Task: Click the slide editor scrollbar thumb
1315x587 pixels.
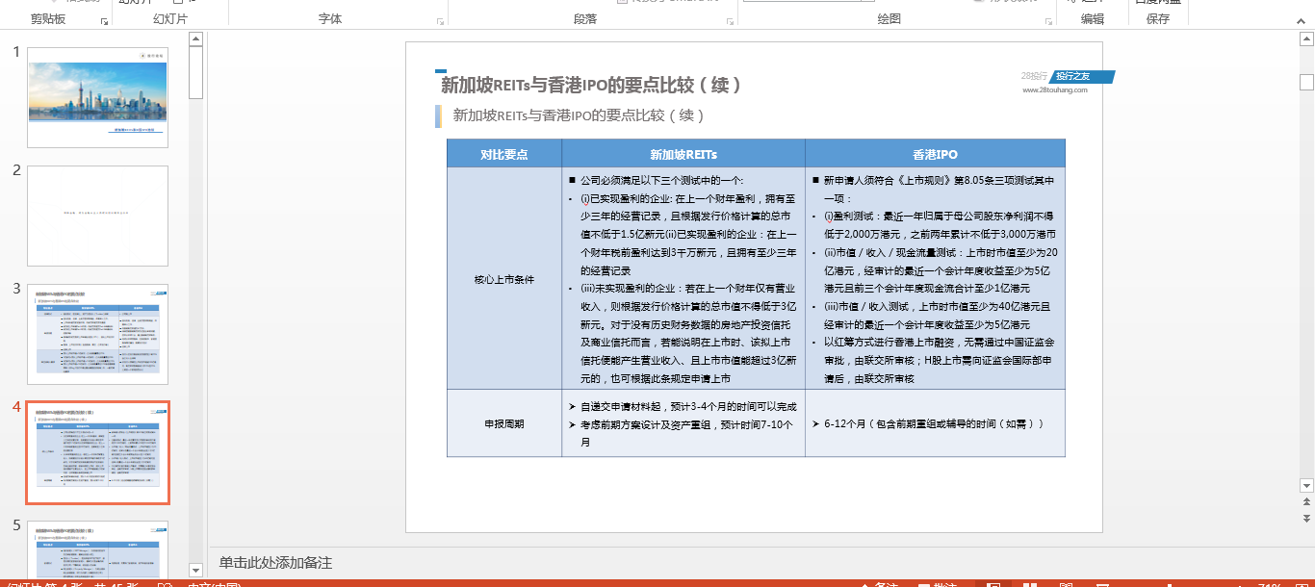Action: pos(1306,83)
